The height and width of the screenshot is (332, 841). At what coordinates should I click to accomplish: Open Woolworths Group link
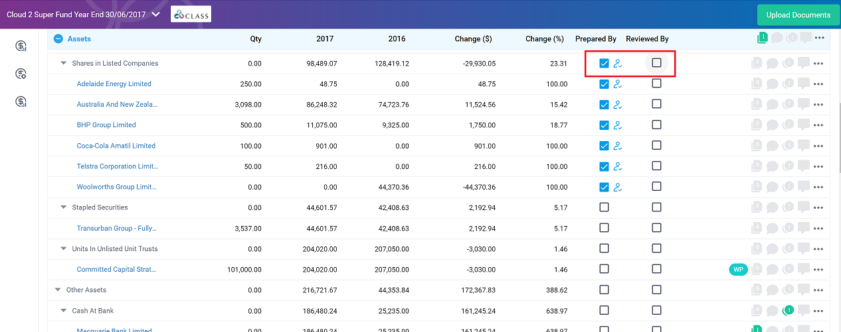[x=116, y=187]
